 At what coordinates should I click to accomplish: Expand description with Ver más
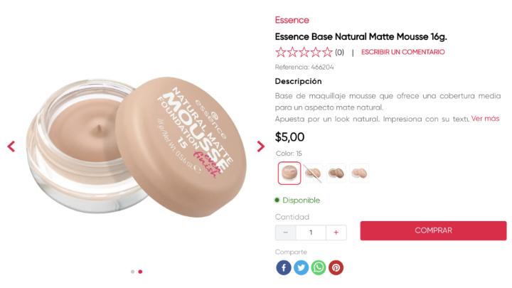coord(485,119)
